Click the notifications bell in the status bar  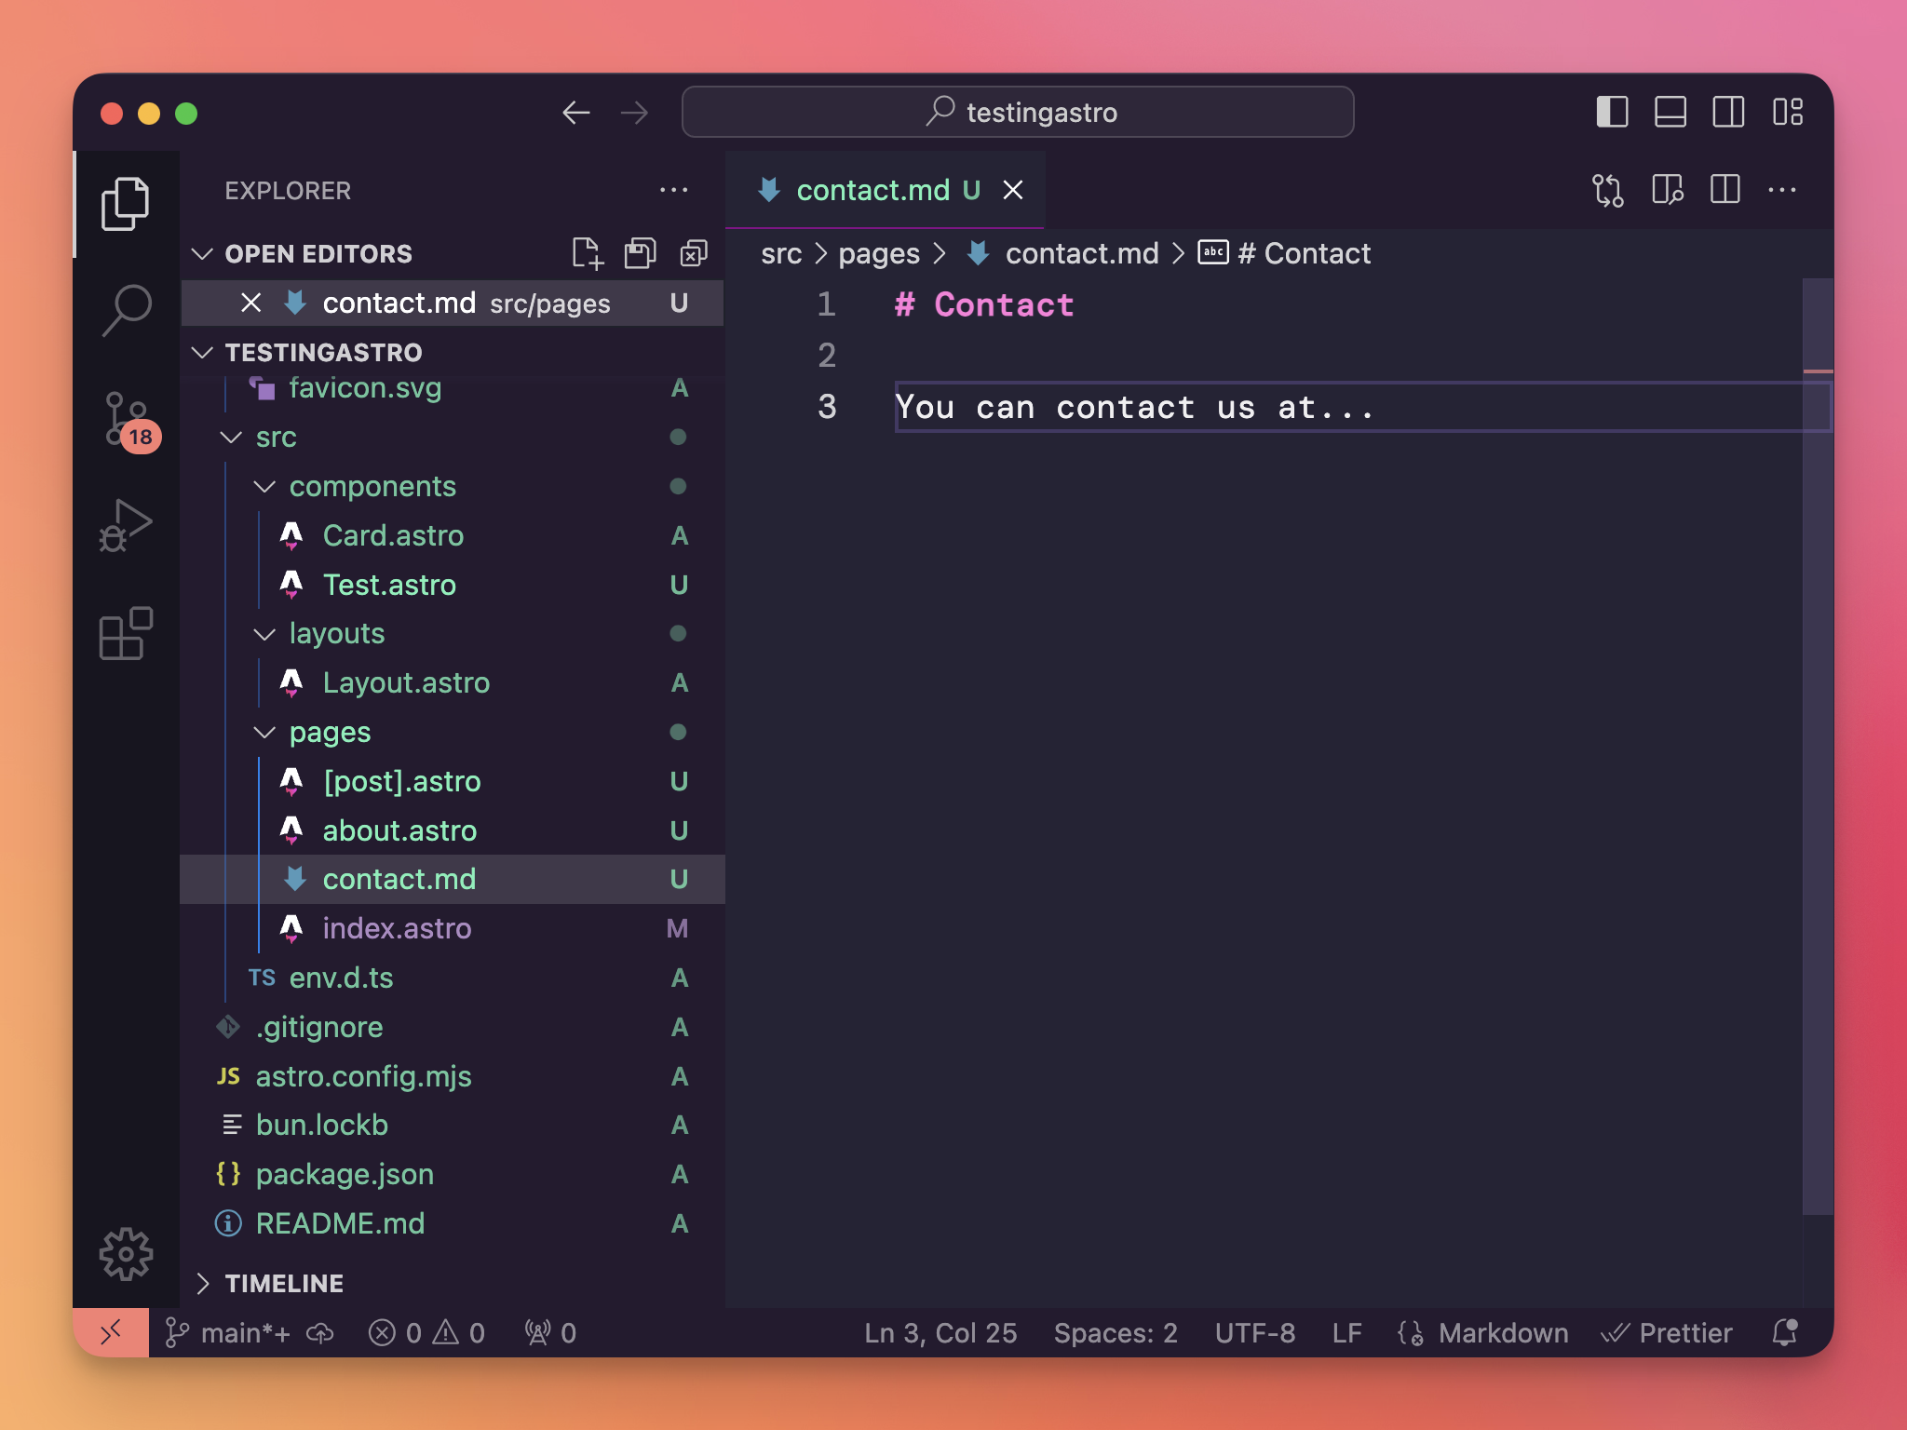pyautogui.click(x=1784, y=1332)
